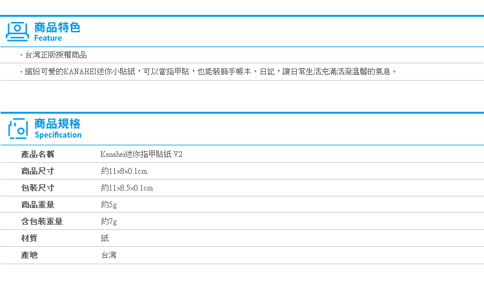Select the product weight value 約5g
The height and width of the screenshot is (292, 484).
point(109,205)
